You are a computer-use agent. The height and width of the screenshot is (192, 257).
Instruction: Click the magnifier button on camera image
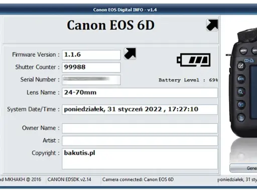click(241, 92)
